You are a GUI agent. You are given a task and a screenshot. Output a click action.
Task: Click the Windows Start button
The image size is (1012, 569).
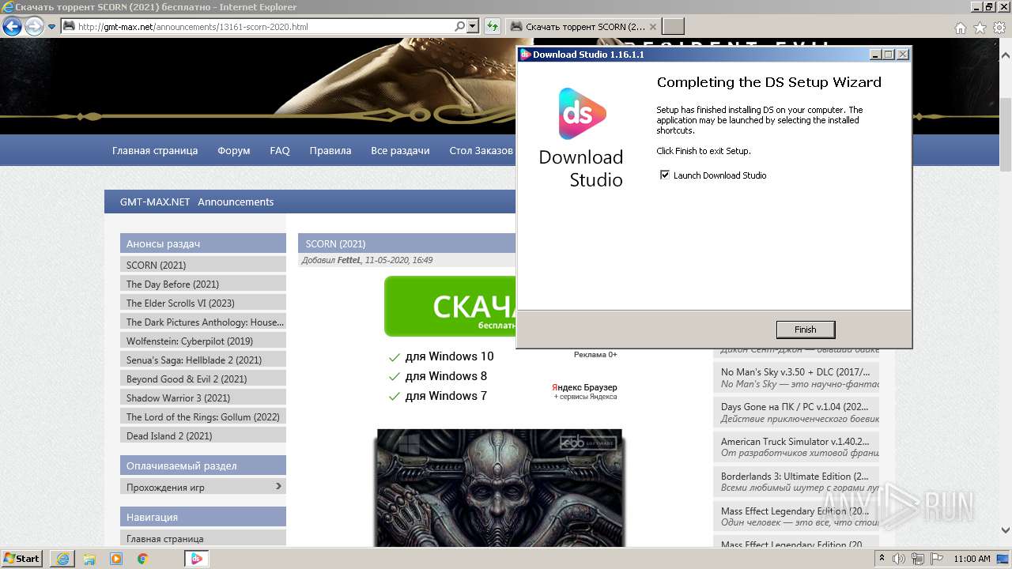tap(21, 558)
